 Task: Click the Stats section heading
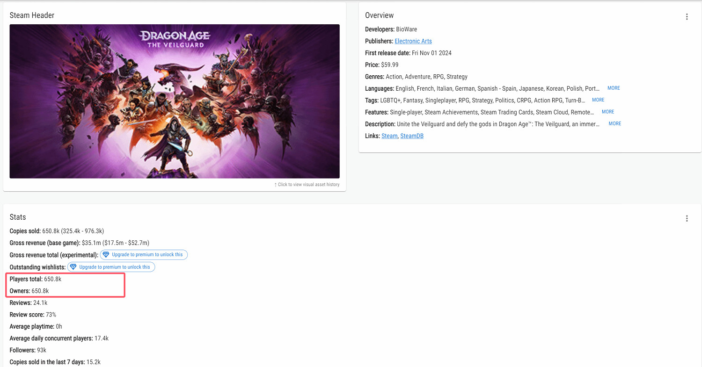coord(18,217)
